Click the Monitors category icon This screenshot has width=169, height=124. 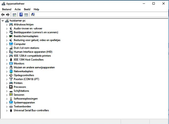[11, 63]
